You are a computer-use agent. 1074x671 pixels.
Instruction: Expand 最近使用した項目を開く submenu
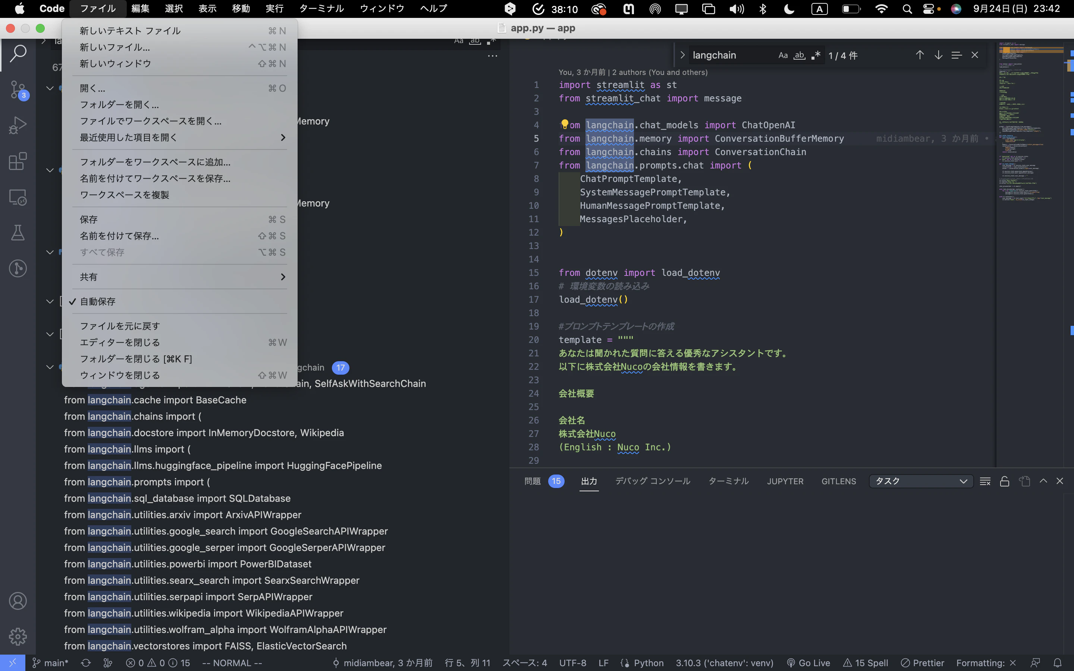point(180,138)
